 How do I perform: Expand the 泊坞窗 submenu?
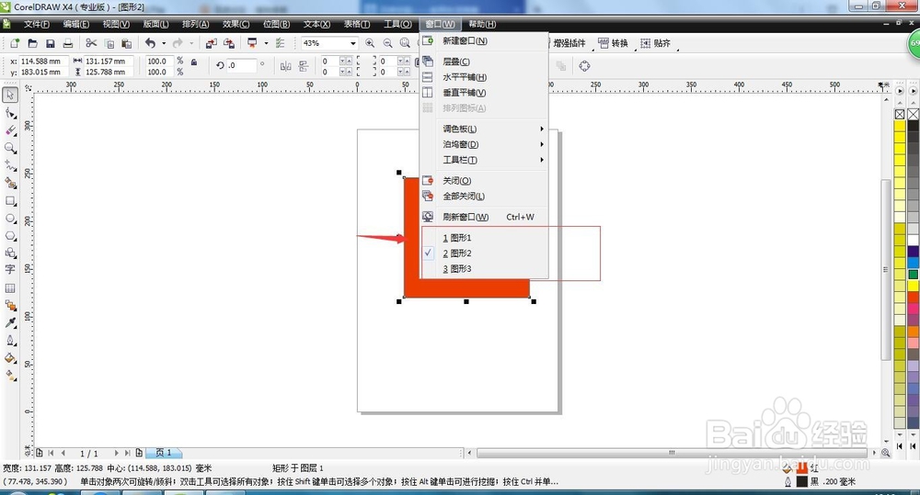(485, 144)
